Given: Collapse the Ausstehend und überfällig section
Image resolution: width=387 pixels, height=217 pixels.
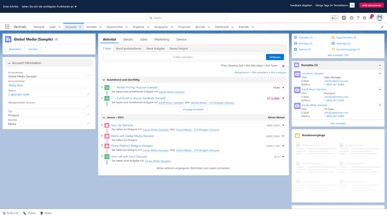Looking at the screenshot, I should tap(104, 79).
